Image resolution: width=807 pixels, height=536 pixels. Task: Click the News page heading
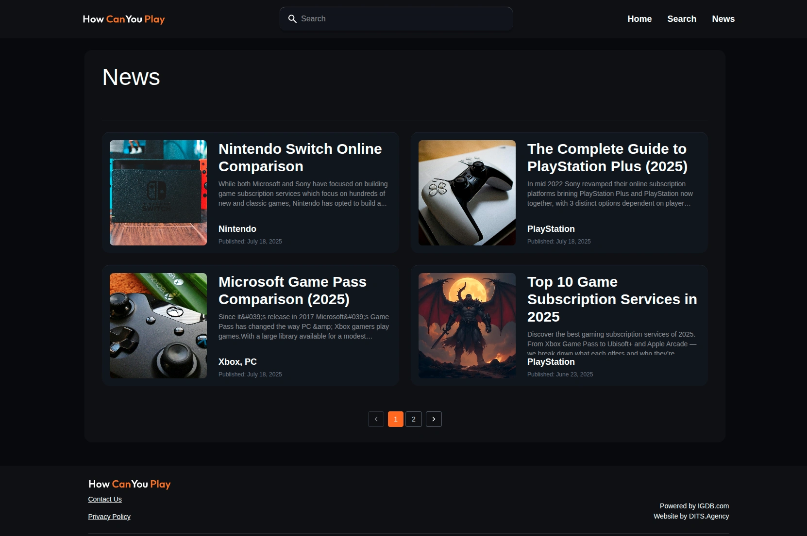pyautogui.click(x=131, y=77)
